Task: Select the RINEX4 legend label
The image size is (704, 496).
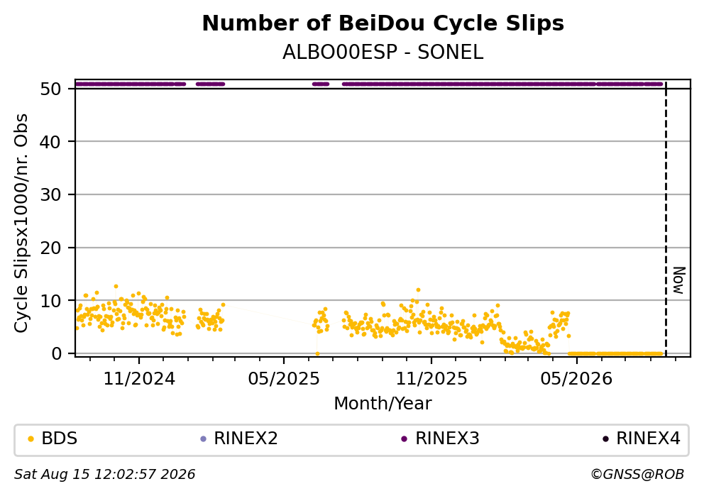Action: pyautogui.click(x=649, y=439)
